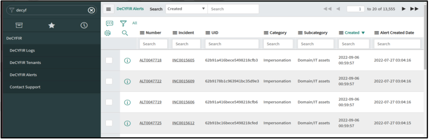
Task: Open the activity stream speech bubble icon
Action: 109,23
